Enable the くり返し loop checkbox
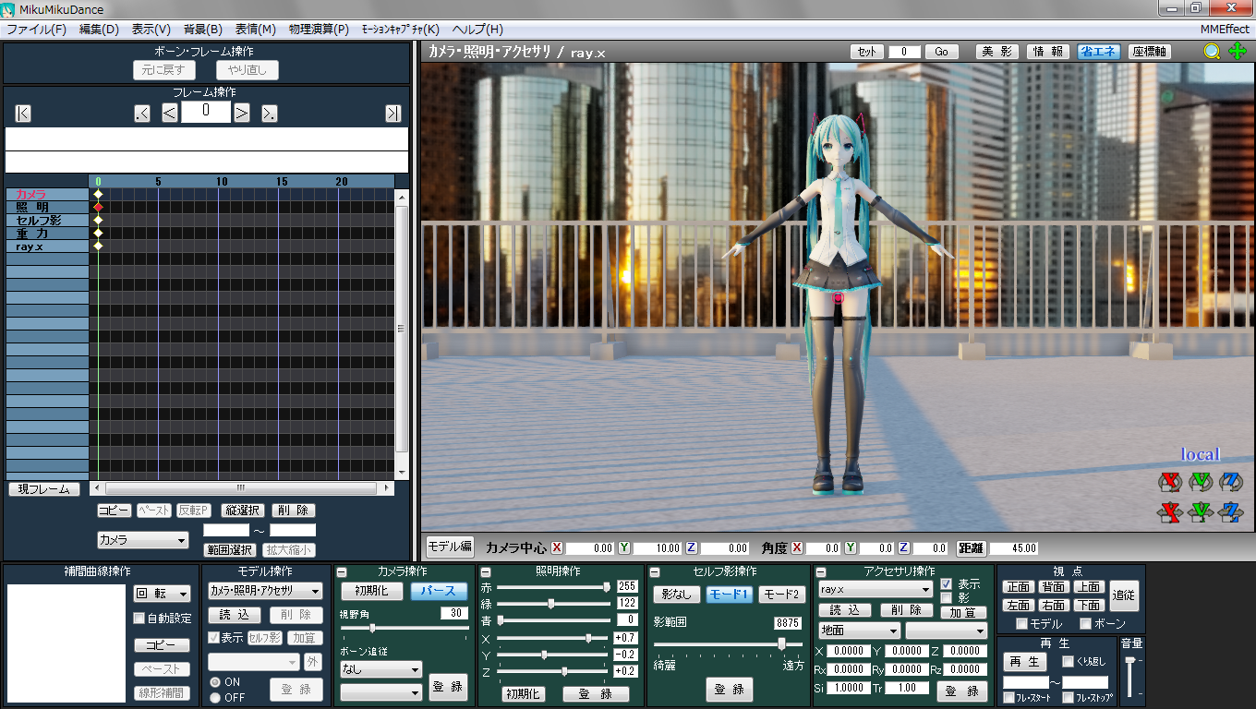This screenshot has width=1256, height=709. click(x=1068, y=661)
